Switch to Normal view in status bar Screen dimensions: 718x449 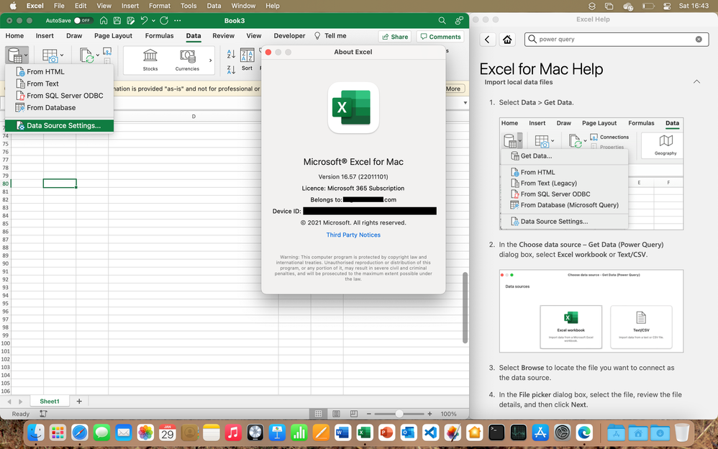click(x=317, y=414)
